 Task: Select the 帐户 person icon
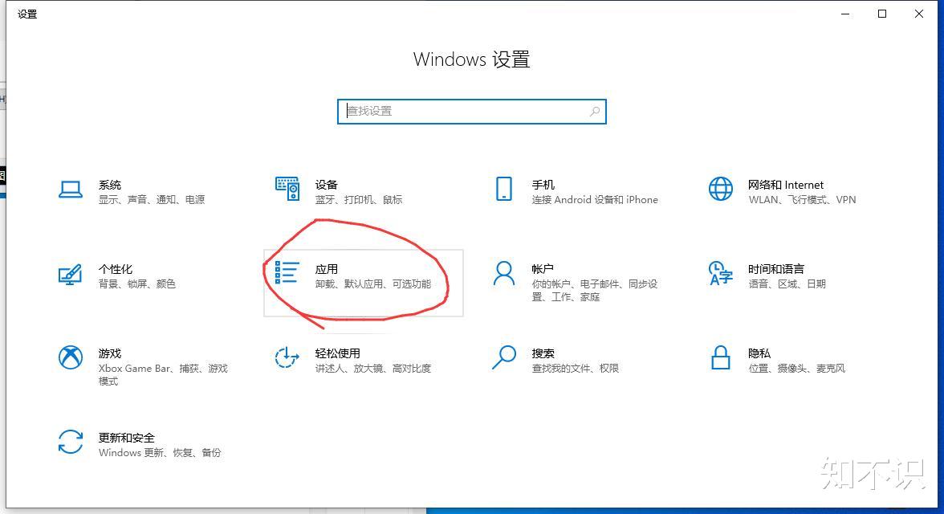pos(504,273)
